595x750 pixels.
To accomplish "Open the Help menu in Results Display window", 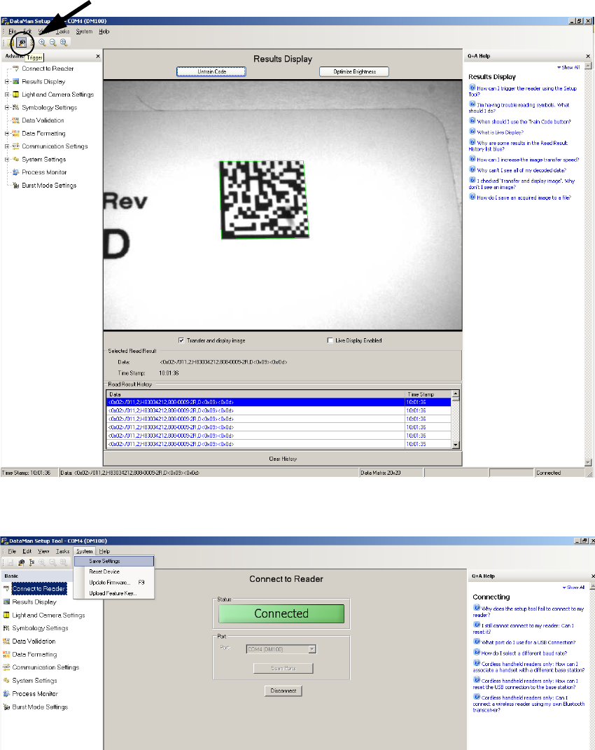I will (104, 32).
